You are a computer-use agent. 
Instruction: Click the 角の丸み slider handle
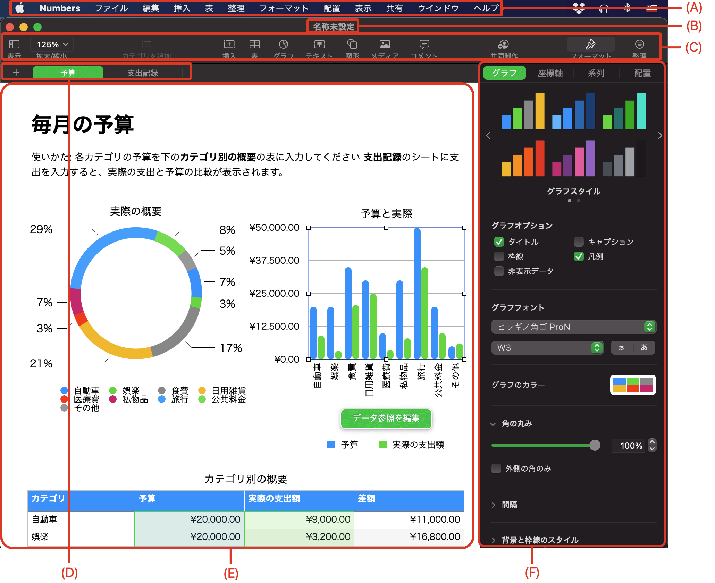(595, 445)
